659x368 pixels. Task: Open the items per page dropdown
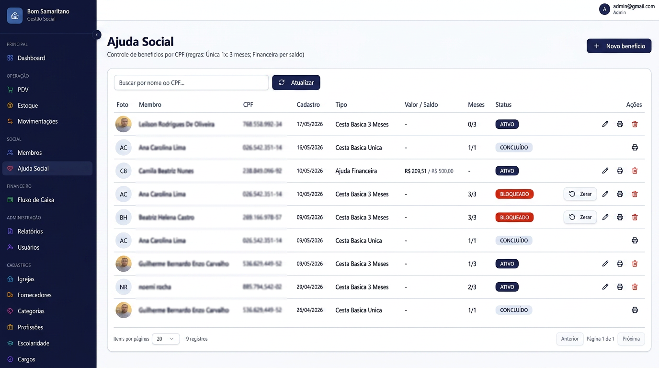tap(166, 339)
